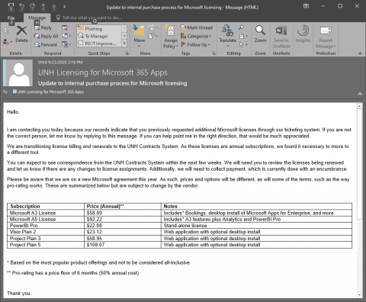Click the Translate button
Viewport: 366px width, 302px height.
point(228,36)
